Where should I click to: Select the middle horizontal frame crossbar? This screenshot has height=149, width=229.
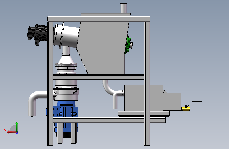(x=99, y=77)
